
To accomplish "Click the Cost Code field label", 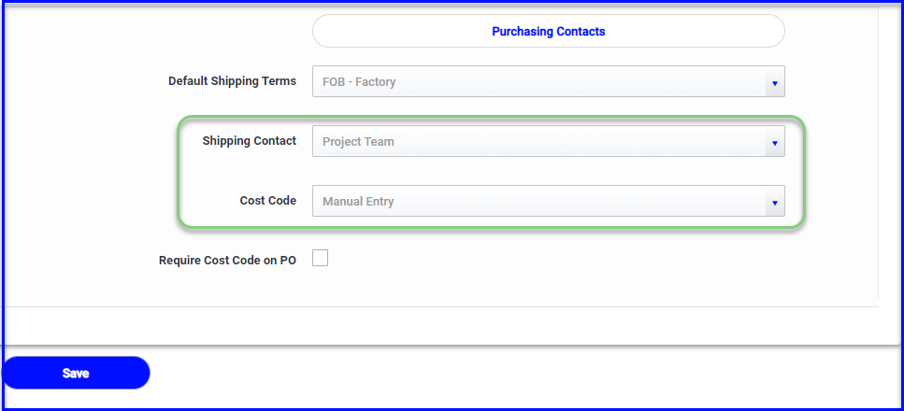I will coord(268,201).
